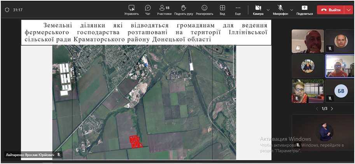
Task: Go to next participants page
Action: [332, 109]
